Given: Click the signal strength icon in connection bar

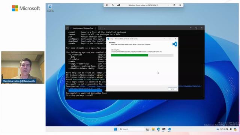Looking at the screenshot, I should tap(118, 5).
